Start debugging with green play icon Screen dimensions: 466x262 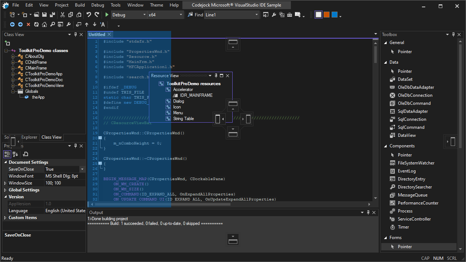[x=107, y=15]
